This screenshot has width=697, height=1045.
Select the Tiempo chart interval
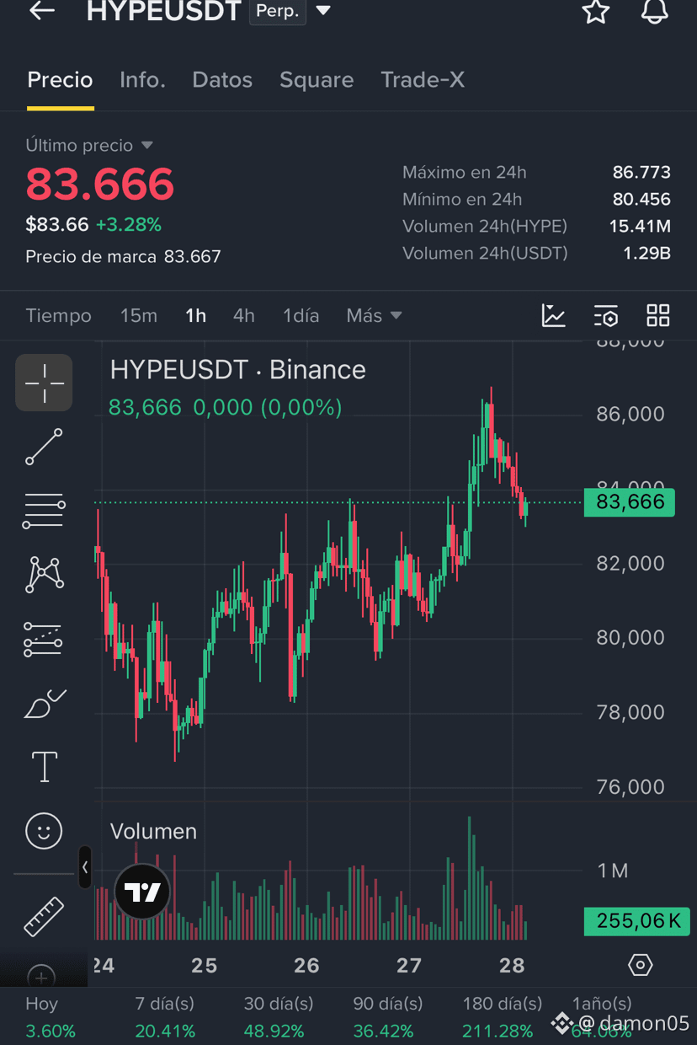pos(58,316)
